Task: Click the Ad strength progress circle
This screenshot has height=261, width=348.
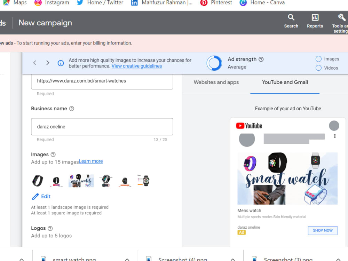Action: coord(214,63)
